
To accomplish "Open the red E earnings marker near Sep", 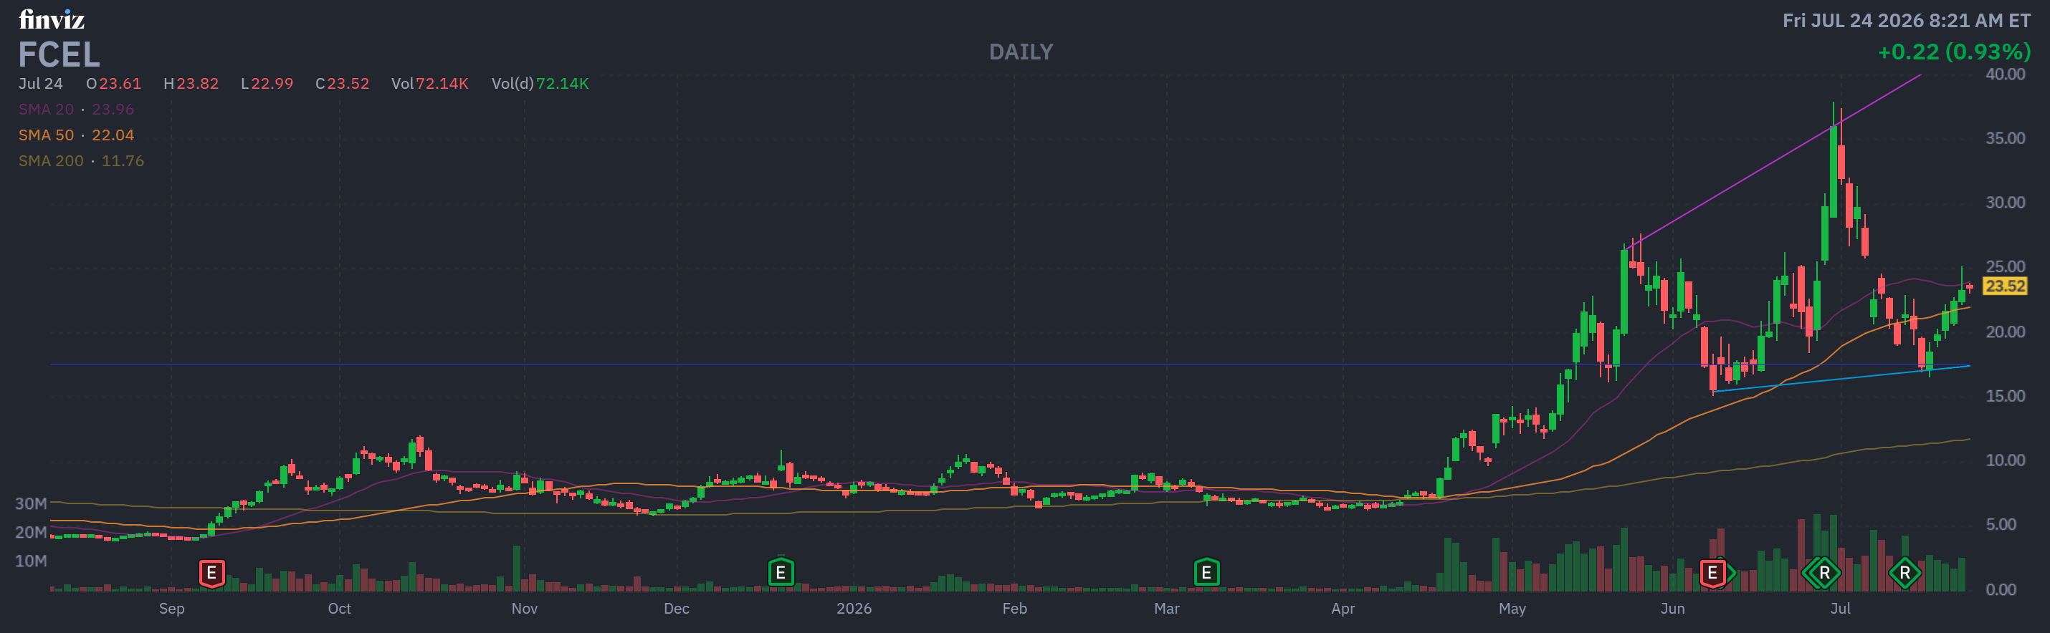I will click(211, 573).
